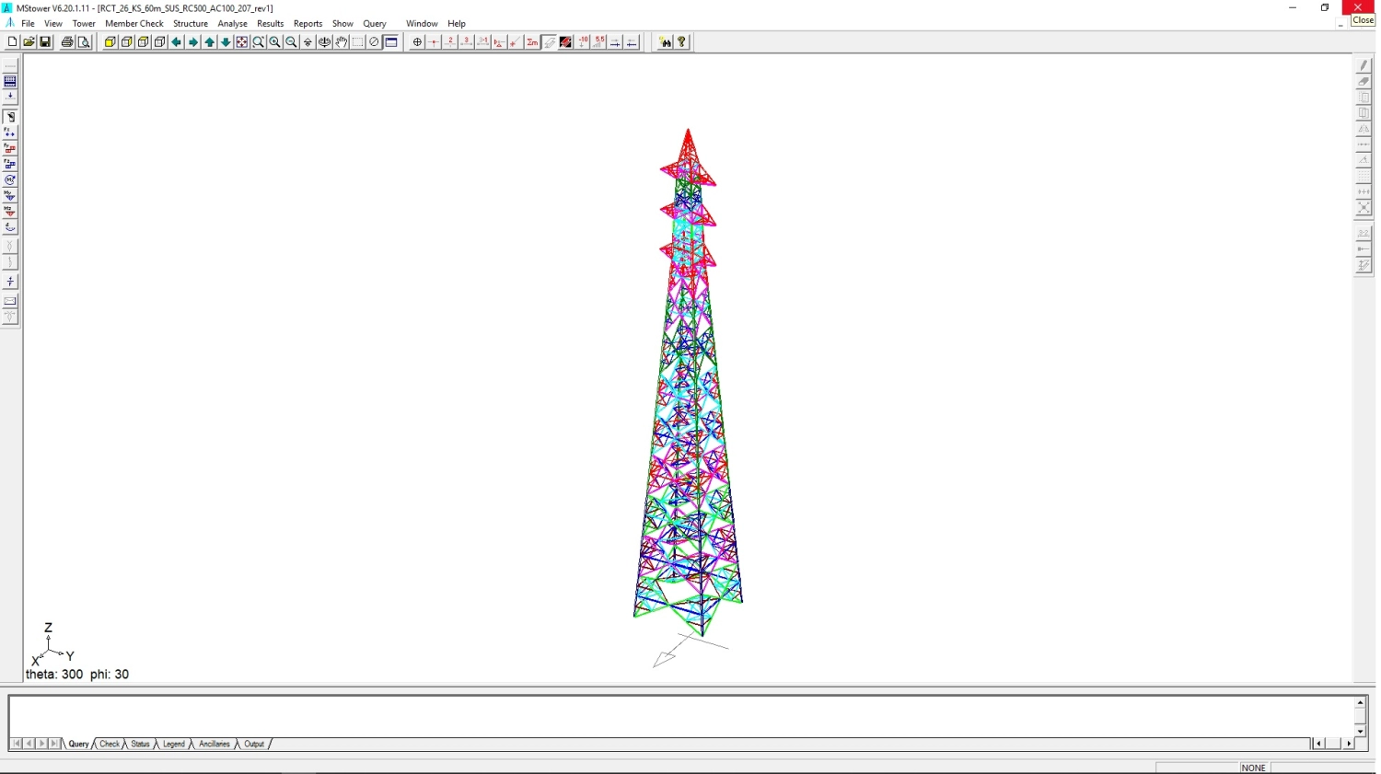Image resolution: width=1381 pixels, height=774 pixels.
Task: Click the binoculars find icon
Action: coord(665,42)
